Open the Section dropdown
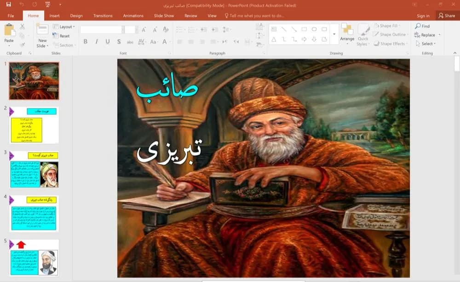 [64, 45]
